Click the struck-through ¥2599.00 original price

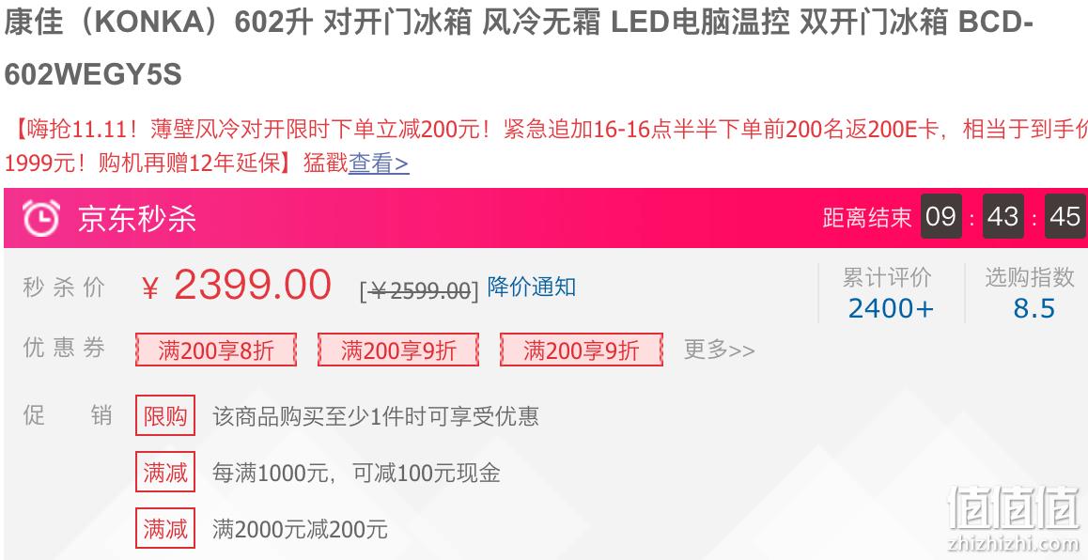tap(419, 290)
